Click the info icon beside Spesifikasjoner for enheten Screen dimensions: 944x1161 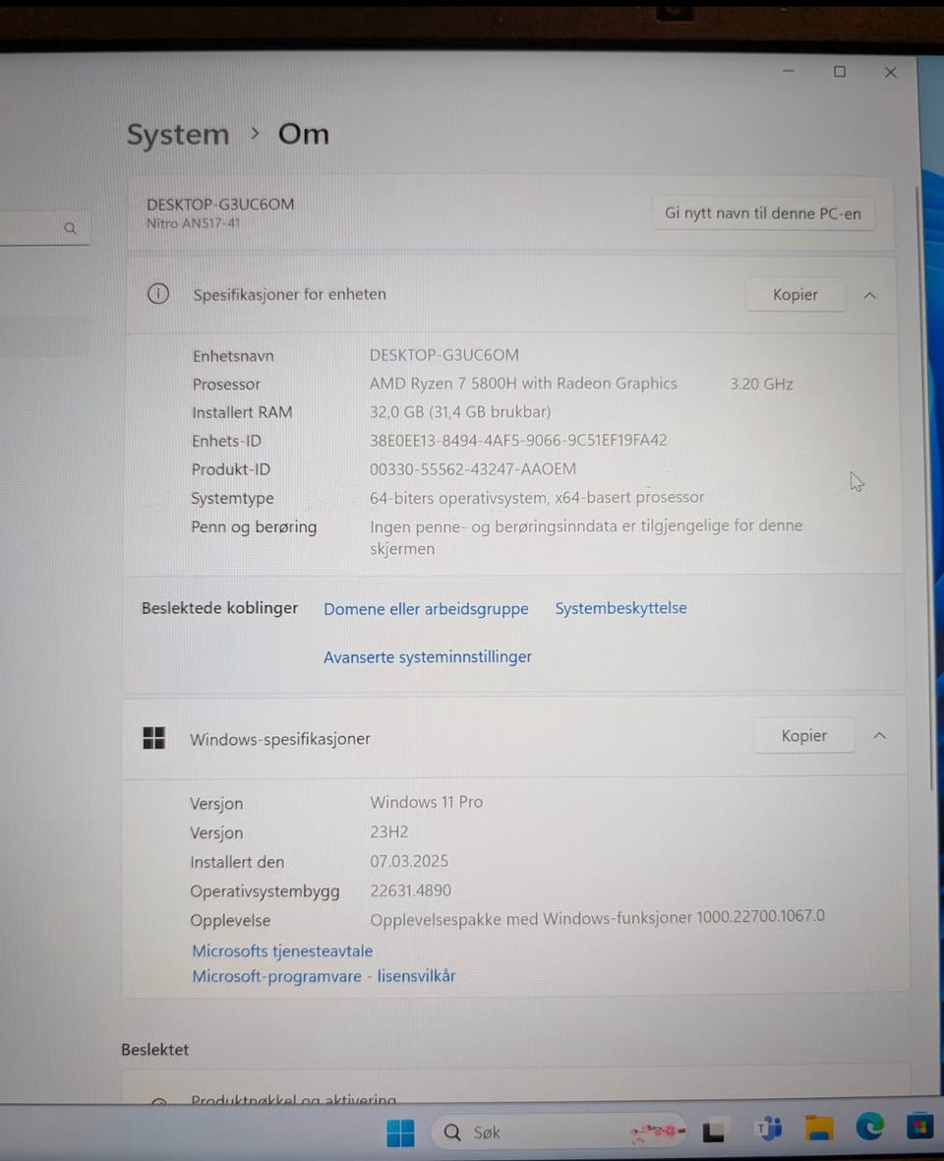[x=157, y=294]
